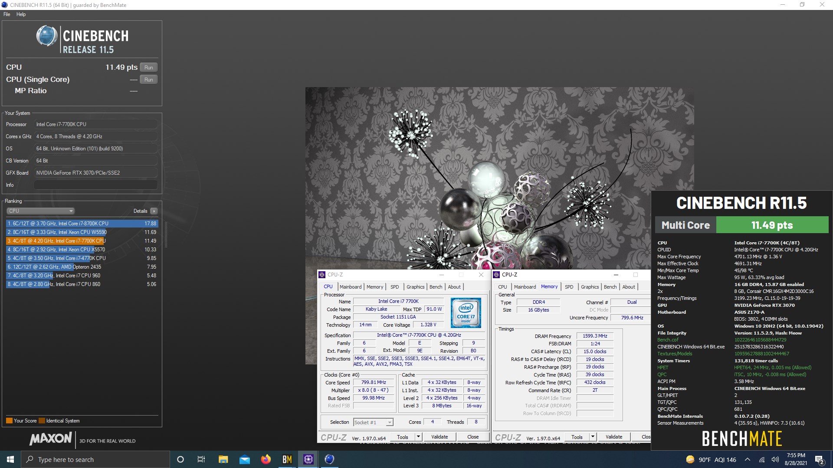Switch to Mainboard tab in right CPU-Z
Screen dimensions: 833x468
[x=525, y=287]
